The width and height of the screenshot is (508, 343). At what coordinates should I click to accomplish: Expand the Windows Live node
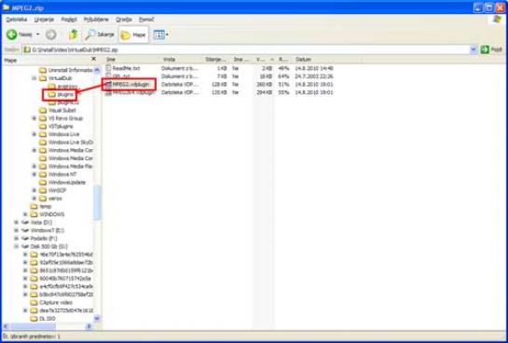[34, 134]
